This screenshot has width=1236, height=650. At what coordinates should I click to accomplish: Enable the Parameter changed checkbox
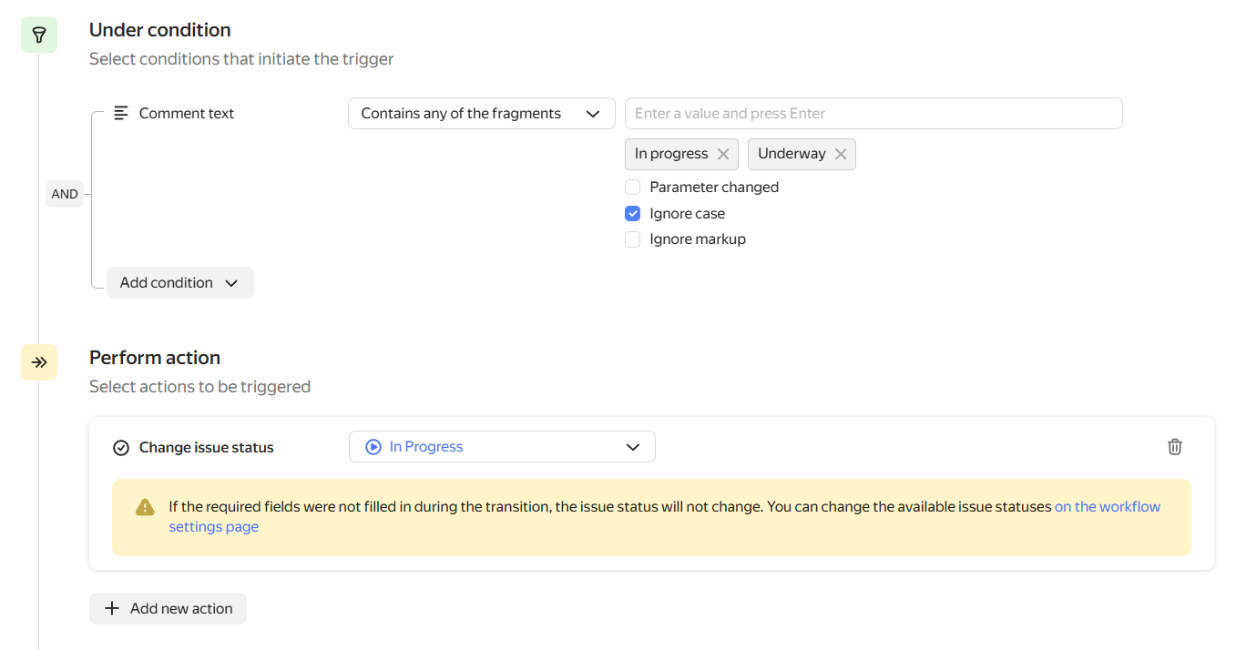click(633, 188)
